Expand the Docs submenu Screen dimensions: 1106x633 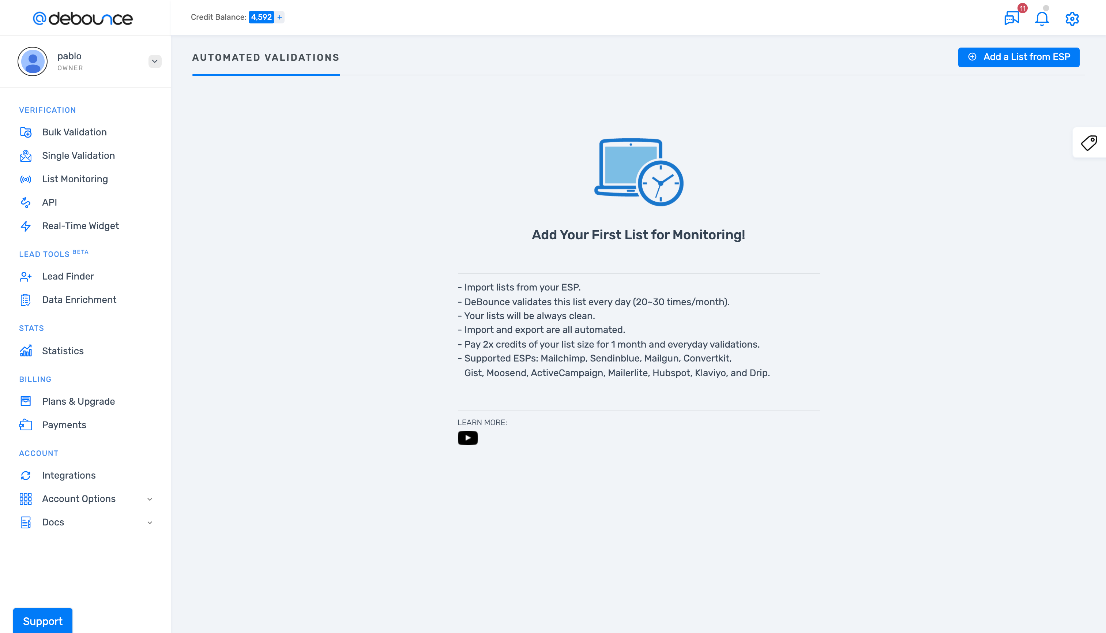[150, 522]
